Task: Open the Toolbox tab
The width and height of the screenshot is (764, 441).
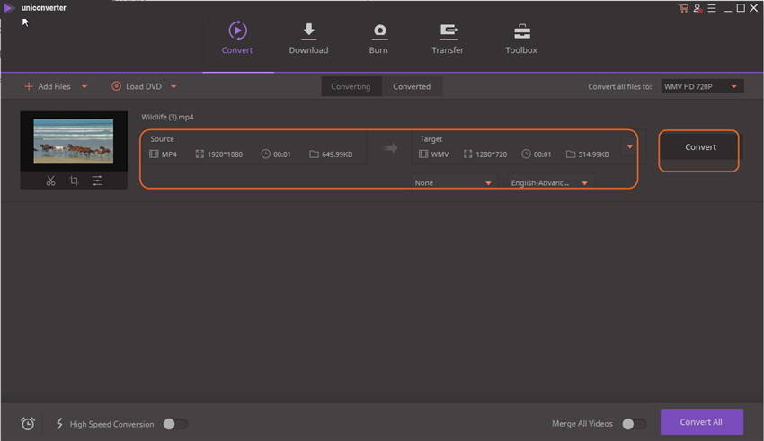Action: pos(521,38)
